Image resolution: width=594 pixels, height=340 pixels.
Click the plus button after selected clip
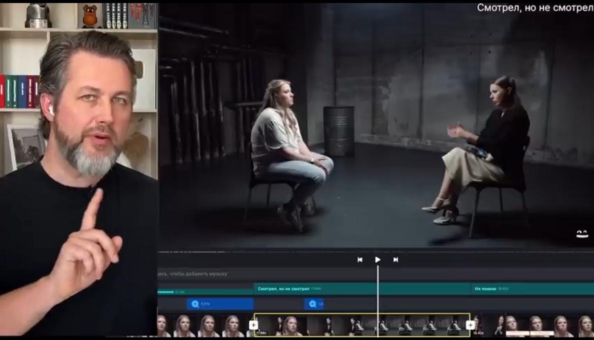pyautogui.click(x=470, y=325)
